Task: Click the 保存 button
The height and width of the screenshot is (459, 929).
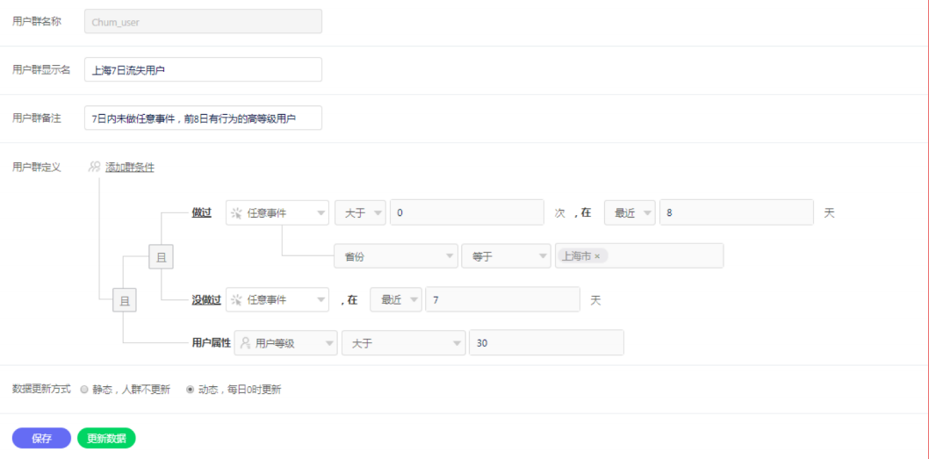Action: pyautogui.click(x=41, y=438)
